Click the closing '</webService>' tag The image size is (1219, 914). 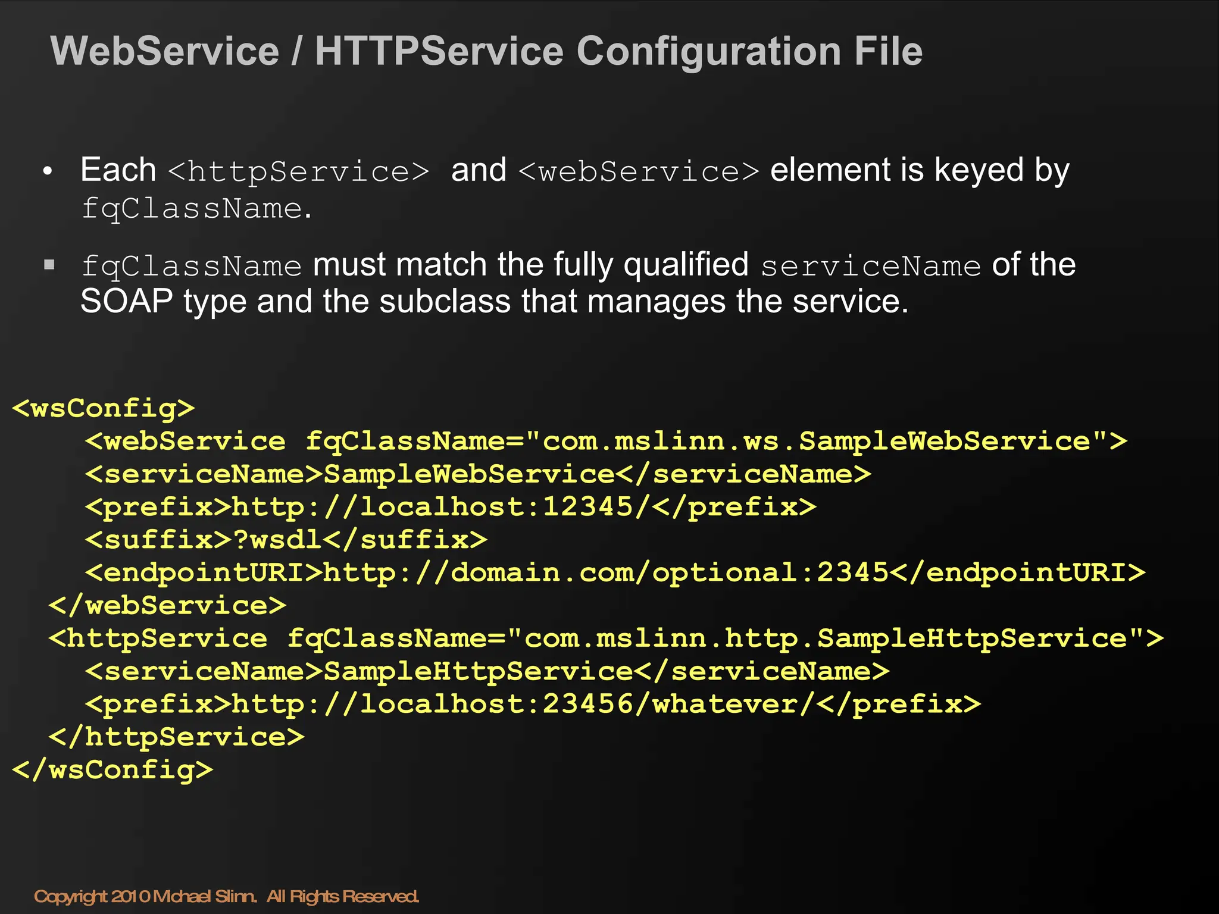coord(168,606)
